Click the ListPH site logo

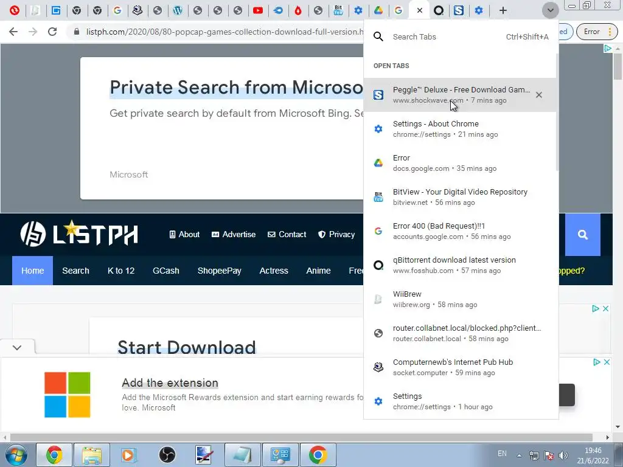80,234
